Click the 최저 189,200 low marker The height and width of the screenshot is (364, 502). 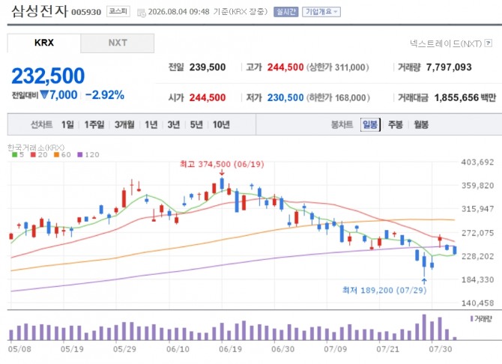pos(384,291)
